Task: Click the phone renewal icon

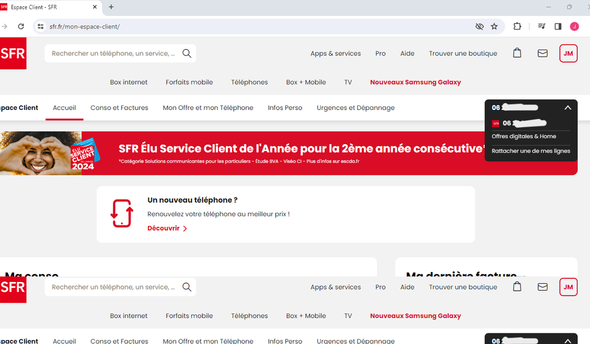Action: coord(122,214)
